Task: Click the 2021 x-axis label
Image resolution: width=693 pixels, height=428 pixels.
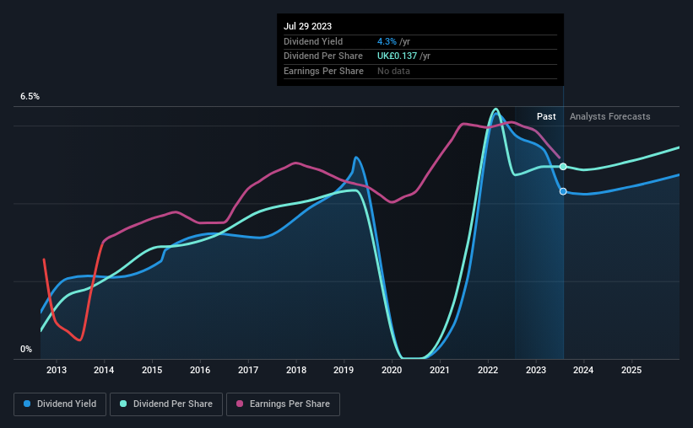Action: [x=440, y=370]
